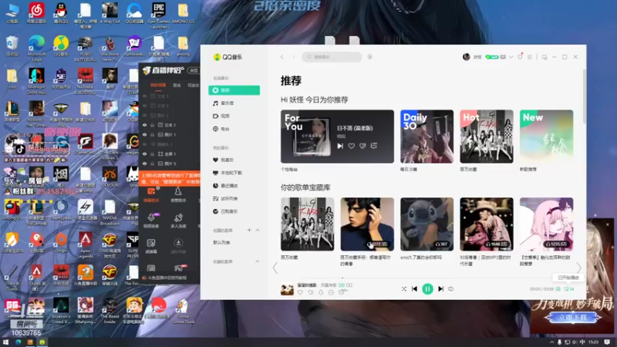Skip to the next track

coord(440,288)
